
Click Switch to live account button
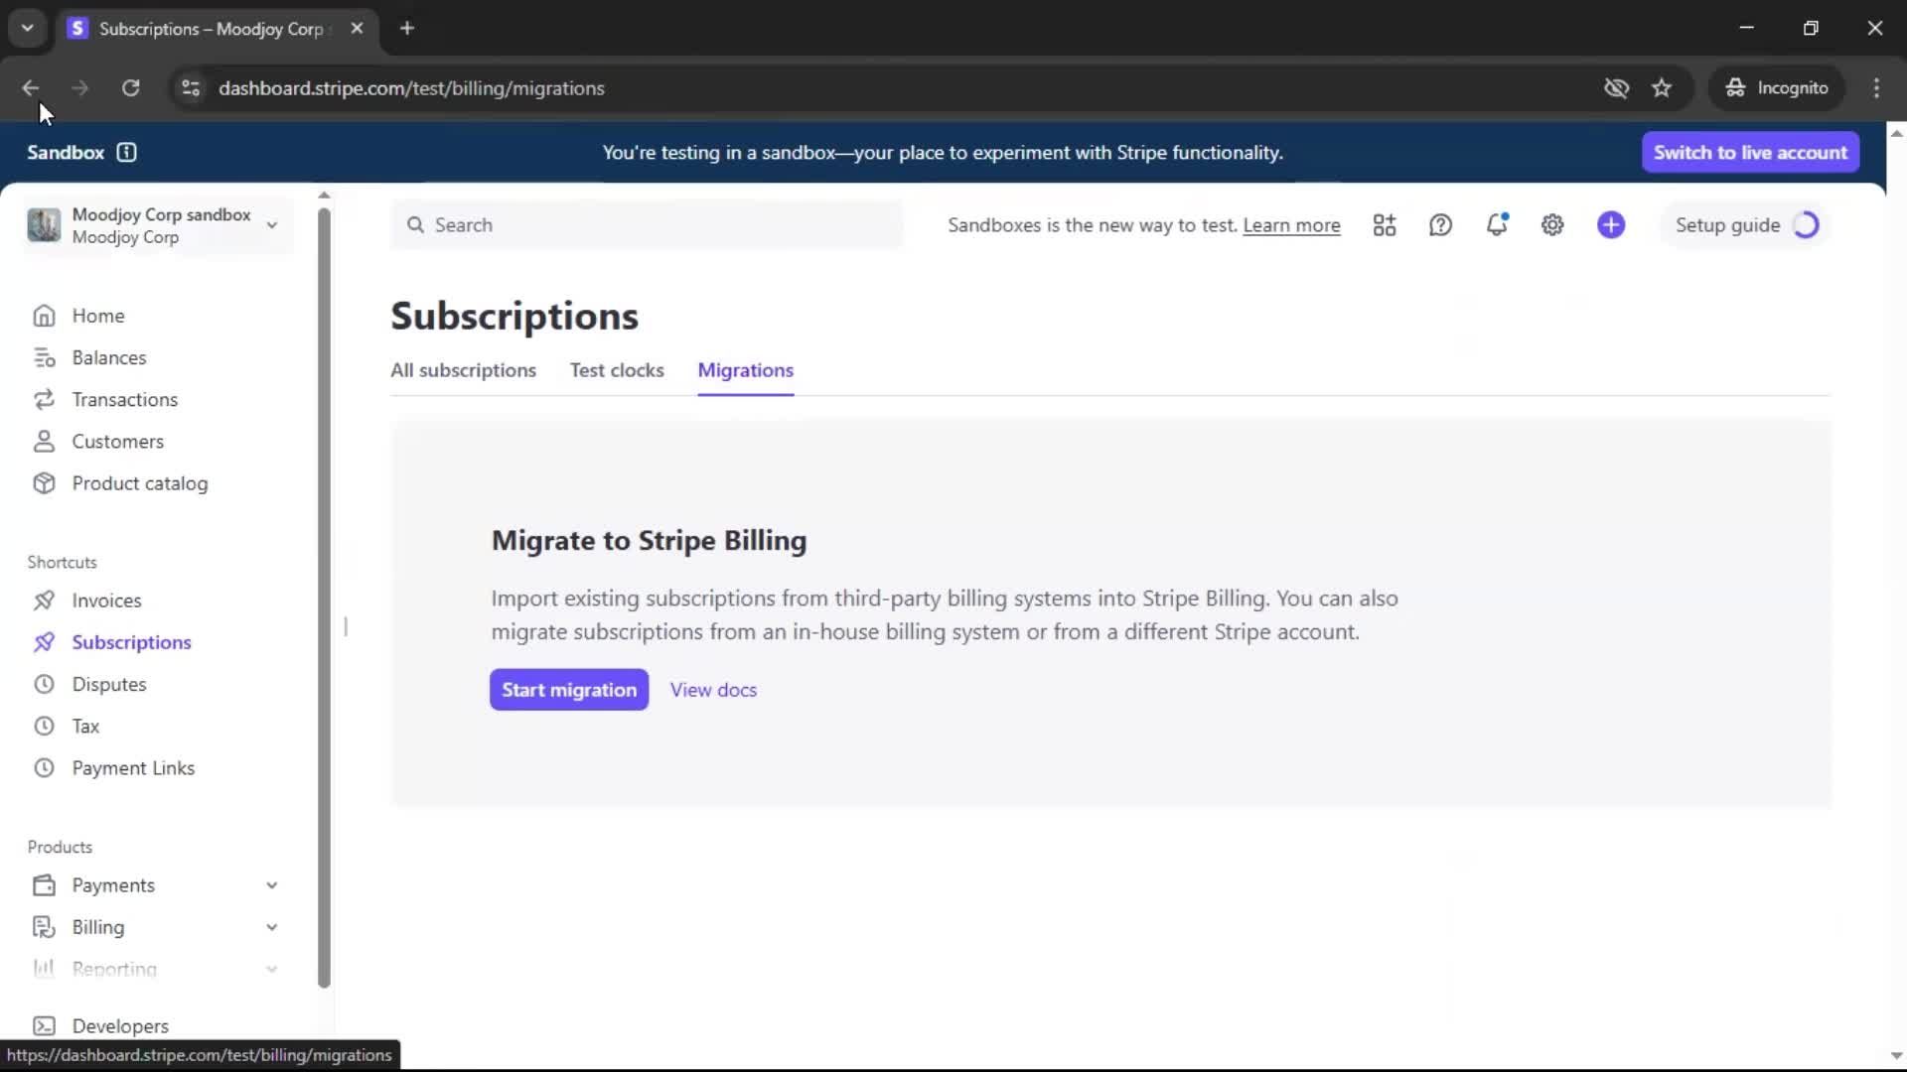click(1750, 152)
